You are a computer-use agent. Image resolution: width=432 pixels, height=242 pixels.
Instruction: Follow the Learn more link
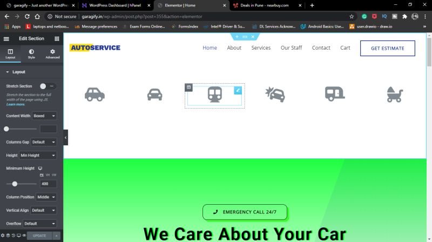pyautogui.click(x=16, y=104)
